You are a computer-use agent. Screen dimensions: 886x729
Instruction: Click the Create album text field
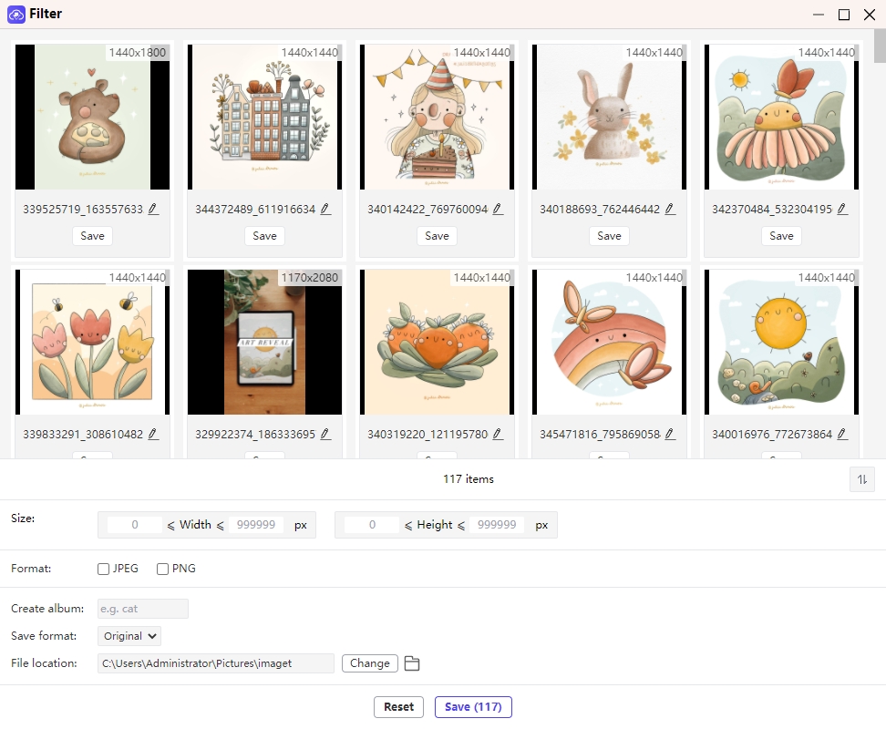click(x=143, y=609)
